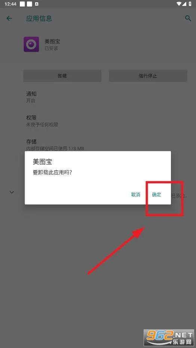Screen dimensions: 196x348
Task: Tap the first white square notification icon
Action: (x=22, y=4)
